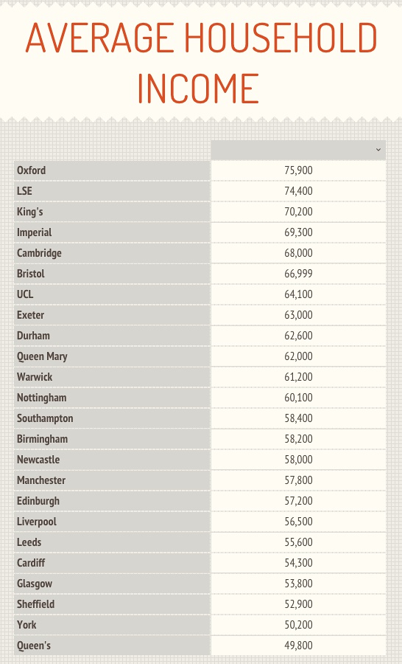Open the column header dropdown chevron
402x664 pixels.
coord(378,150)
